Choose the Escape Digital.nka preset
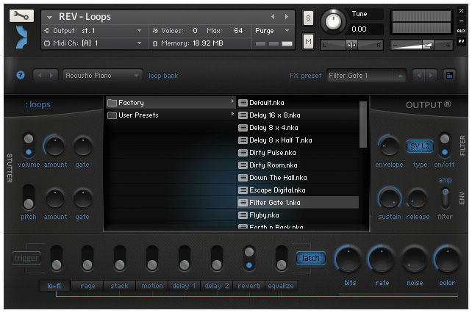Screen dimensions: 472x313 298,190
